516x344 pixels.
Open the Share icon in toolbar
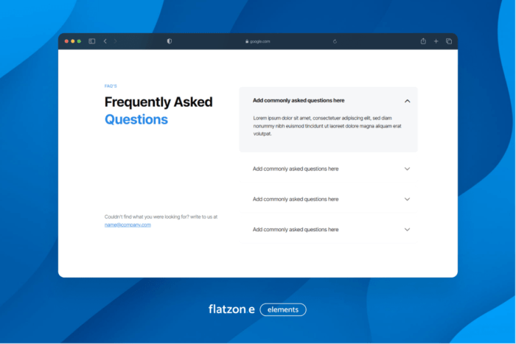click(423, 41)
